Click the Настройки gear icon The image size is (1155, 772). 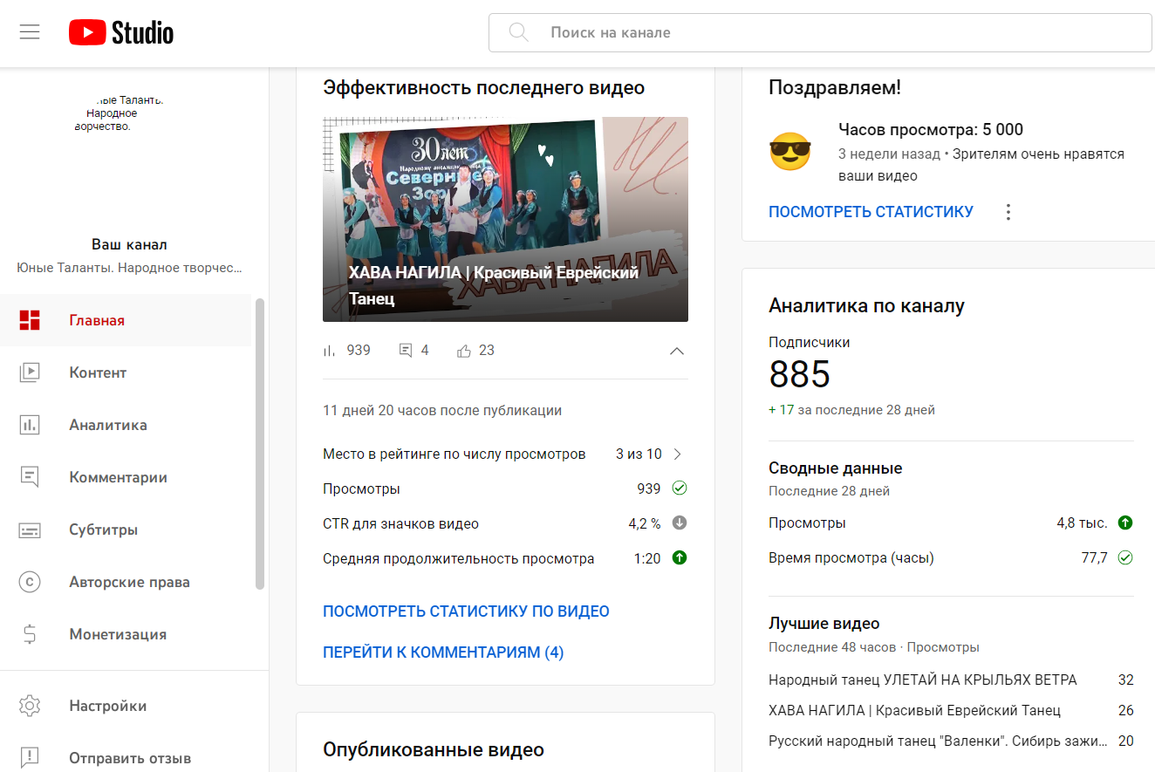point(30,706)
